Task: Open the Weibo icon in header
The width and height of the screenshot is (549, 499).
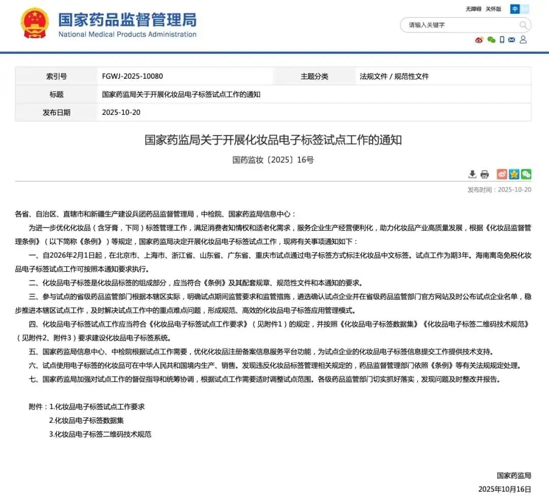Action: point(479,40)
